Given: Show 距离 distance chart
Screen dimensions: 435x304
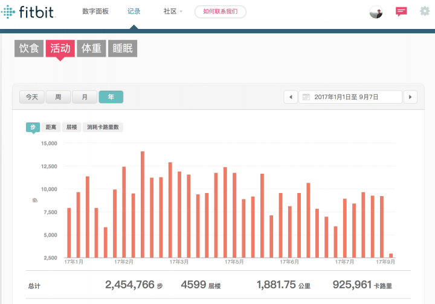Looking at the screenshot, I should (x=51, y=127).
